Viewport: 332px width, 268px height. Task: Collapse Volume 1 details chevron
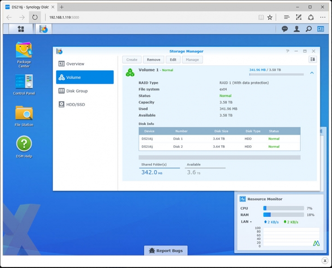pyautogui.click(x=312, y=73)
